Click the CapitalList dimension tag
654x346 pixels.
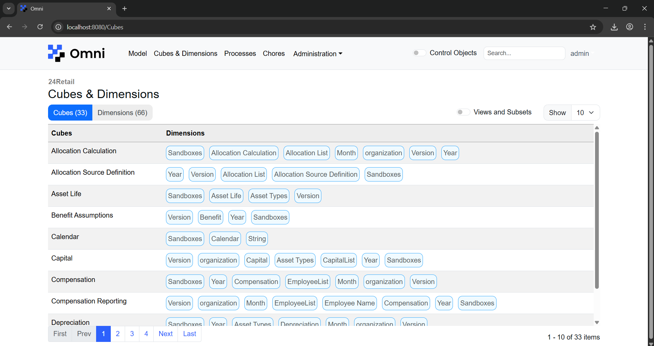[x=339, y=260]
